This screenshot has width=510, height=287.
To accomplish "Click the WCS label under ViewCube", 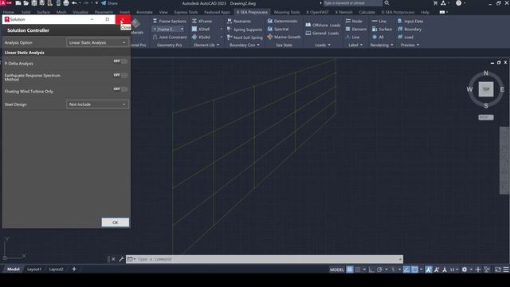I will 486,117.
